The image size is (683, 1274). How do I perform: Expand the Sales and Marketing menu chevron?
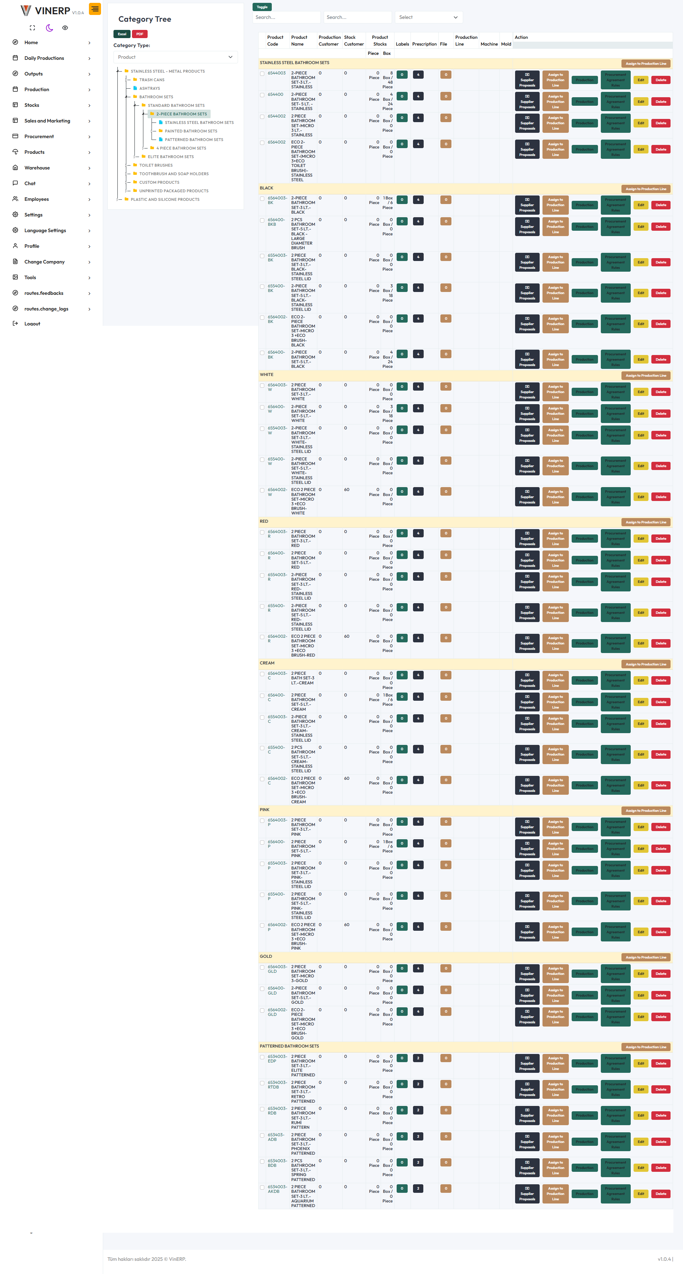[89, 121]
